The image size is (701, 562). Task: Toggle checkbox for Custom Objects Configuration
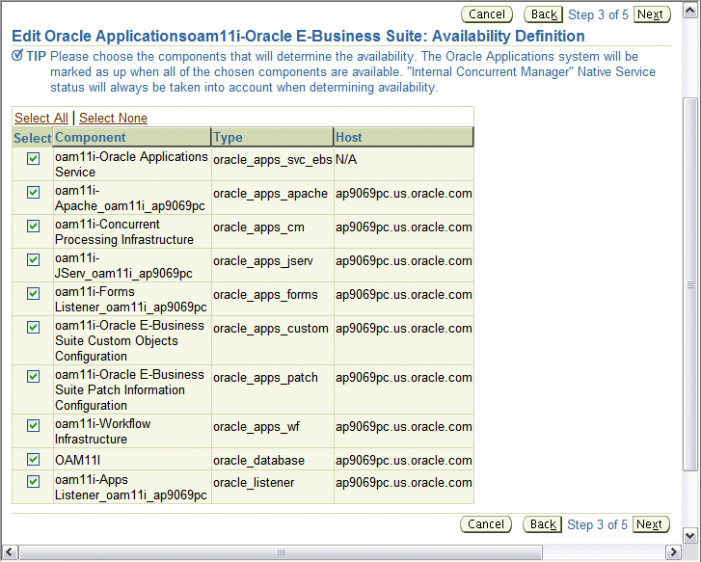[33, 328]
